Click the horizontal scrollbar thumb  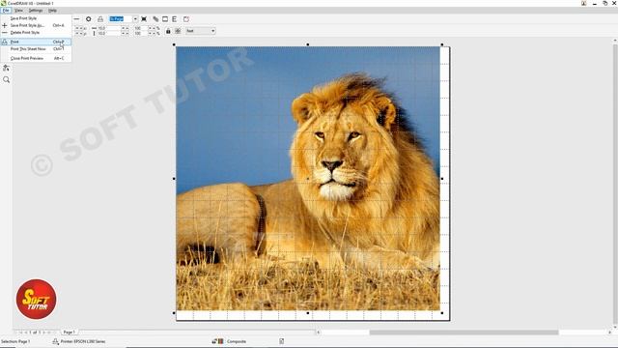pos(463,333)
